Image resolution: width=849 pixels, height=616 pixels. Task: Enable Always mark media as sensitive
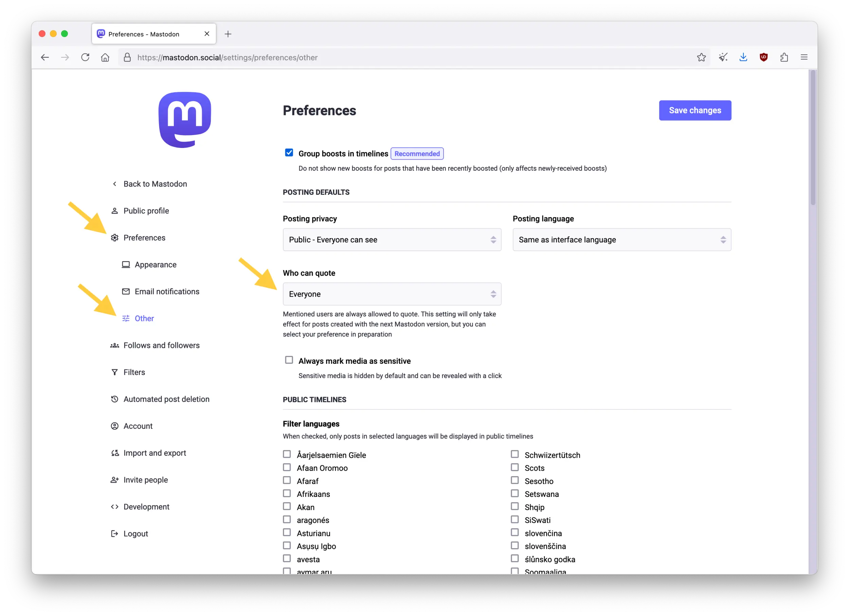(289, 360)
